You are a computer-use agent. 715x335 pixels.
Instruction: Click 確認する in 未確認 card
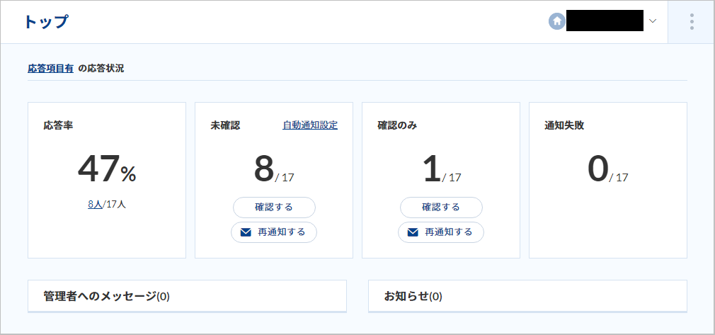coord(274,208)
